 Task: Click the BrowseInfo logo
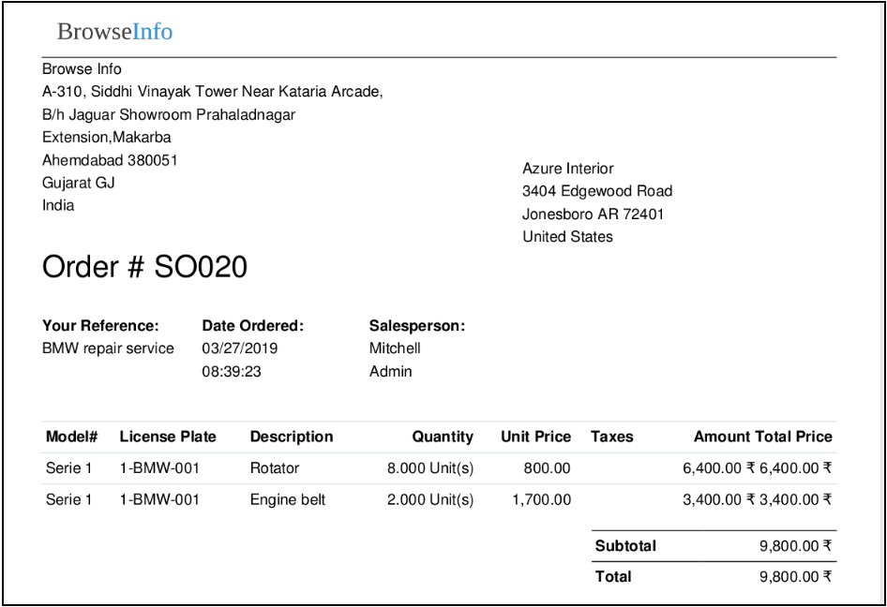[114, 32]
